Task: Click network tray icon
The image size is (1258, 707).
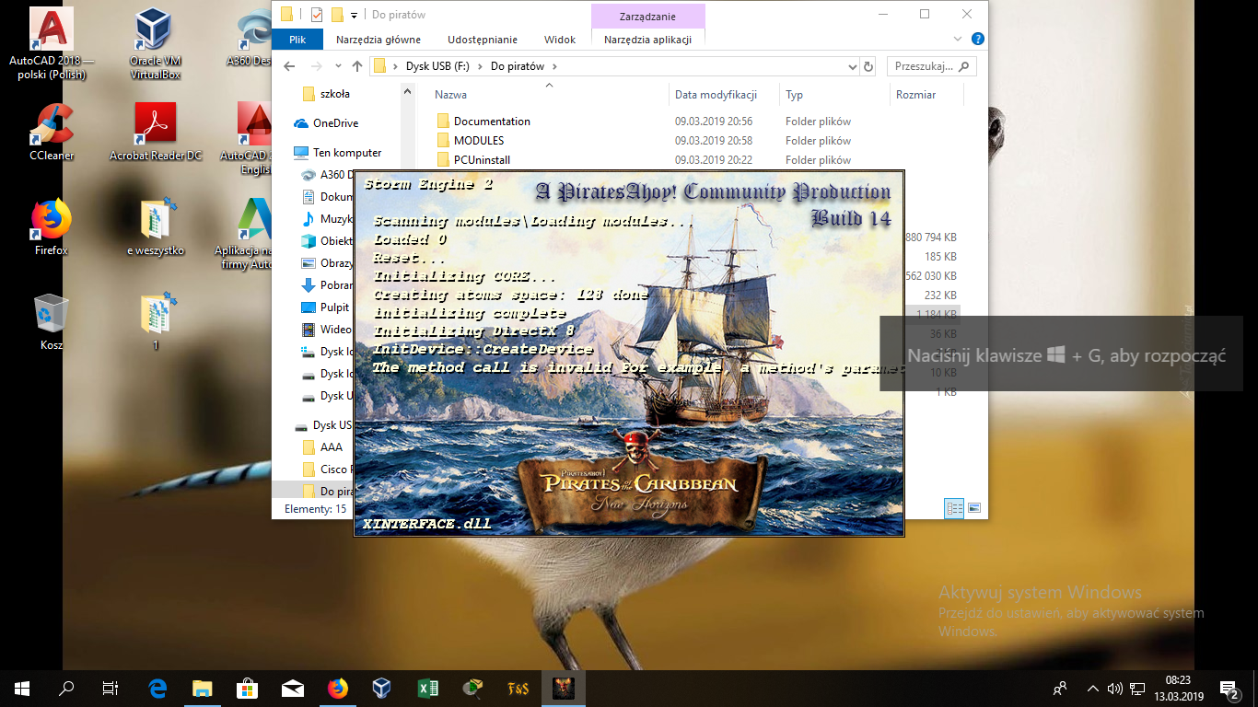Action: [x=1137, y=688]
